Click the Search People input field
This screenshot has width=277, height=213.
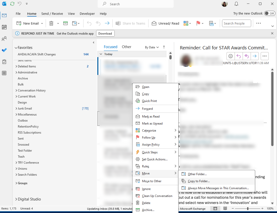(x=236, y=23)
